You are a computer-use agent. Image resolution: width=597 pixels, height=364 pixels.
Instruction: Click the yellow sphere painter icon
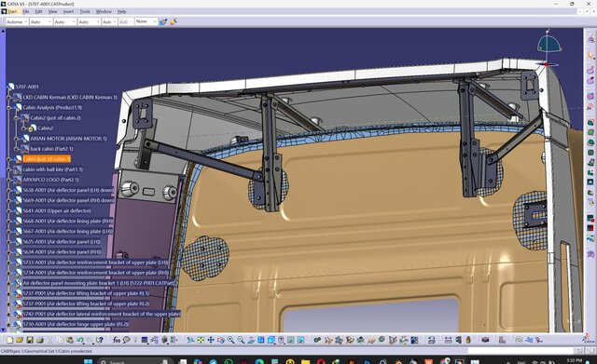pyautogui.click(x=174, y=22)
